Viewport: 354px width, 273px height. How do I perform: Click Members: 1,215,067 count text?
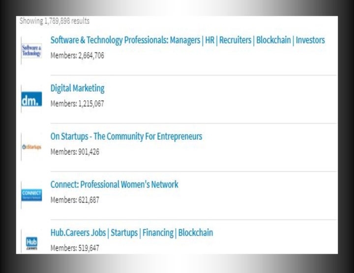tap(77, 104)
